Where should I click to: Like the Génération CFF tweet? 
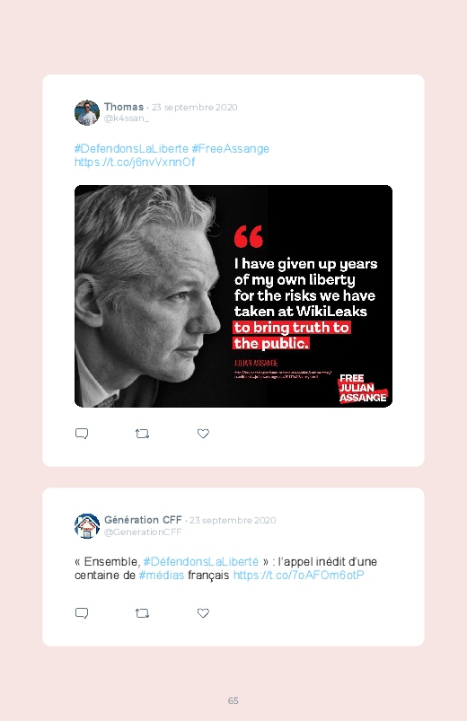click(x=203, y=613)
